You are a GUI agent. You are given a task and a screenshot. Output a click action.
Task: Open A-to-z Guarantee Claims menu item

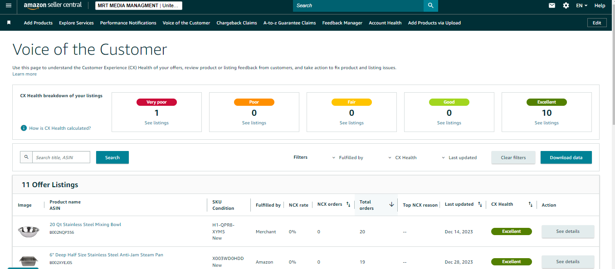pyautogui.click(x=290, y=23)
